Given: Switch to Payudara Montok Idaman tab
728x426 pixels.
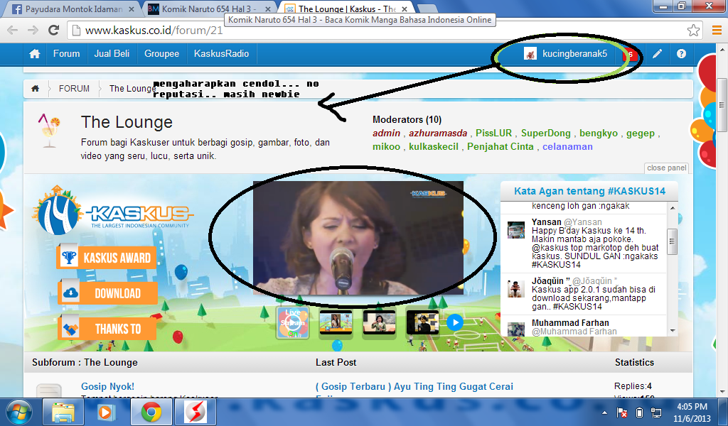Looking at the screenshot, I should point(73,9).
